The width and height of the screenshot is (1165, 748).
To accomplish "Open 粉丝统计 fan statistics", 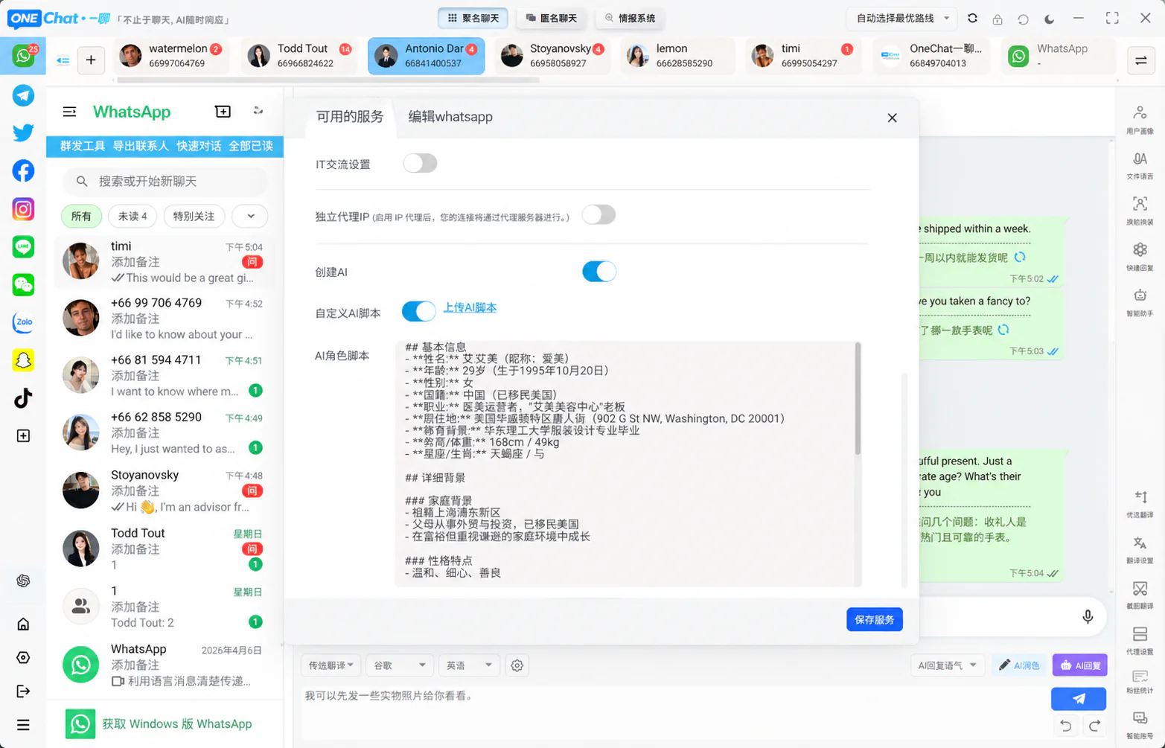I will pyautogui.click(x=1140, y=680).
